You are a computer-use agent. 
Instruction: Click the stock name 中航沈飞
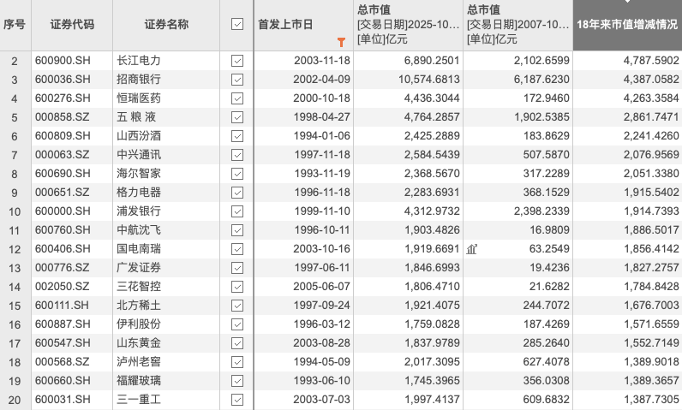(139, 229)
